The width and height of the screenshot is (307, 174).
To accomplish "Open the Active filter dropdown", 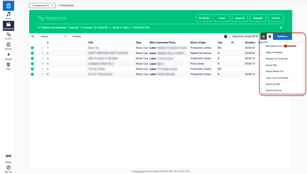I will (53, 36).
